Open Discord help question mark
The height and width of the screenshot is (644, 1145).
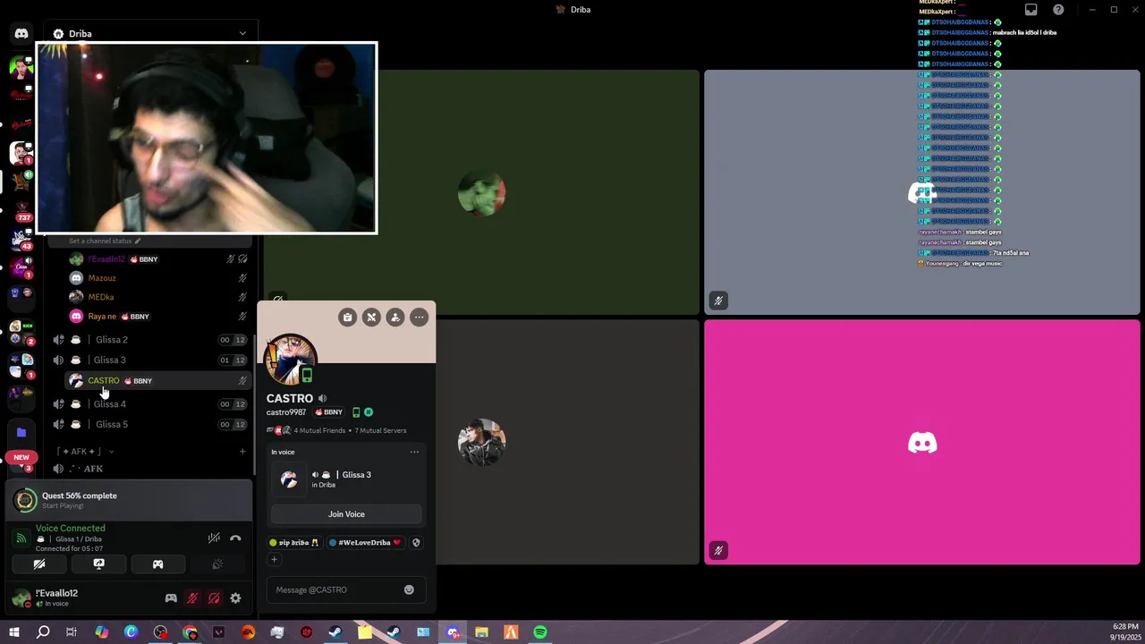(x=1059, y=10)
